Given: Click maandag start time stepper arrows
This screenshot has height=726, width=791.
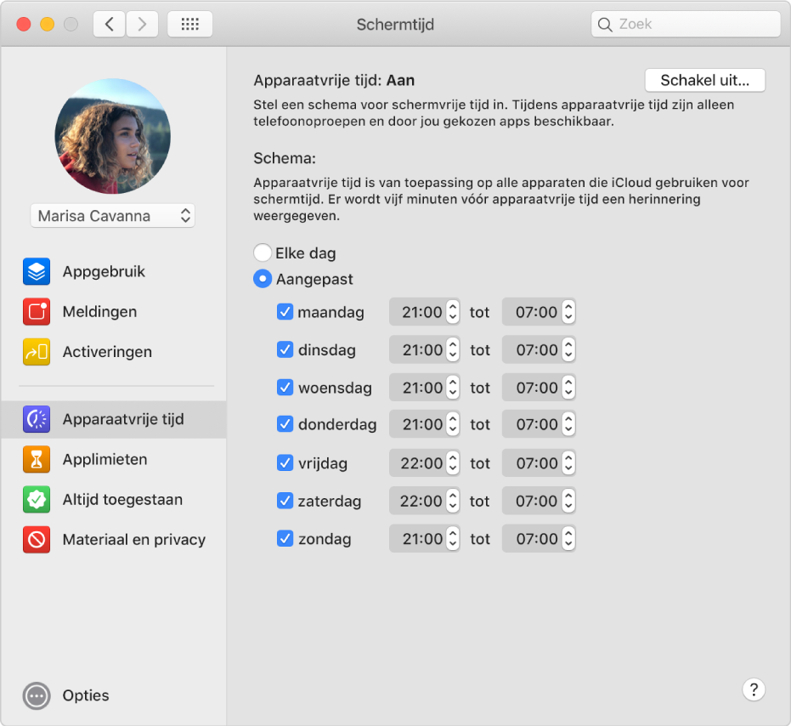Looking at the screenshot, I should pyautogui.click(x=453, y=311).
